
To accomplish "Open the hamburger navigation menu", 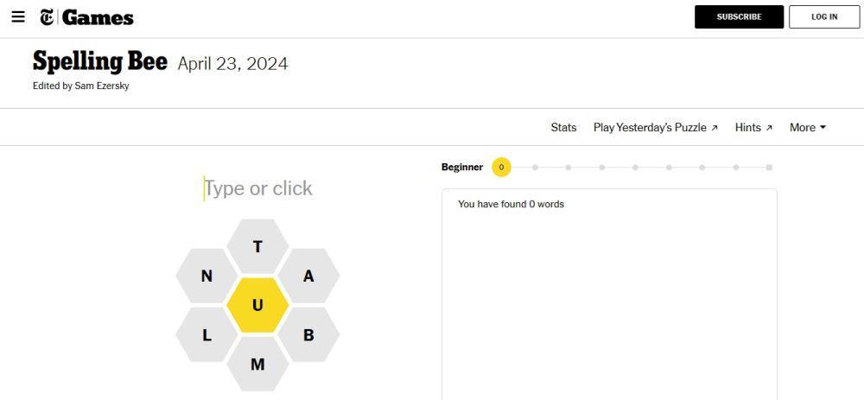I will (x=18, y=16).
